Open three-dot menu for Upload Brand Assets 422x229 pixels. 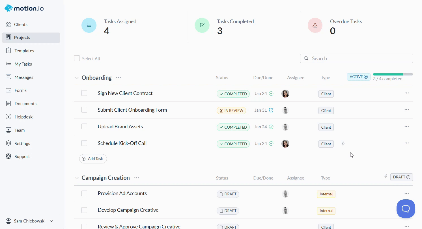(x=406, y=126)
